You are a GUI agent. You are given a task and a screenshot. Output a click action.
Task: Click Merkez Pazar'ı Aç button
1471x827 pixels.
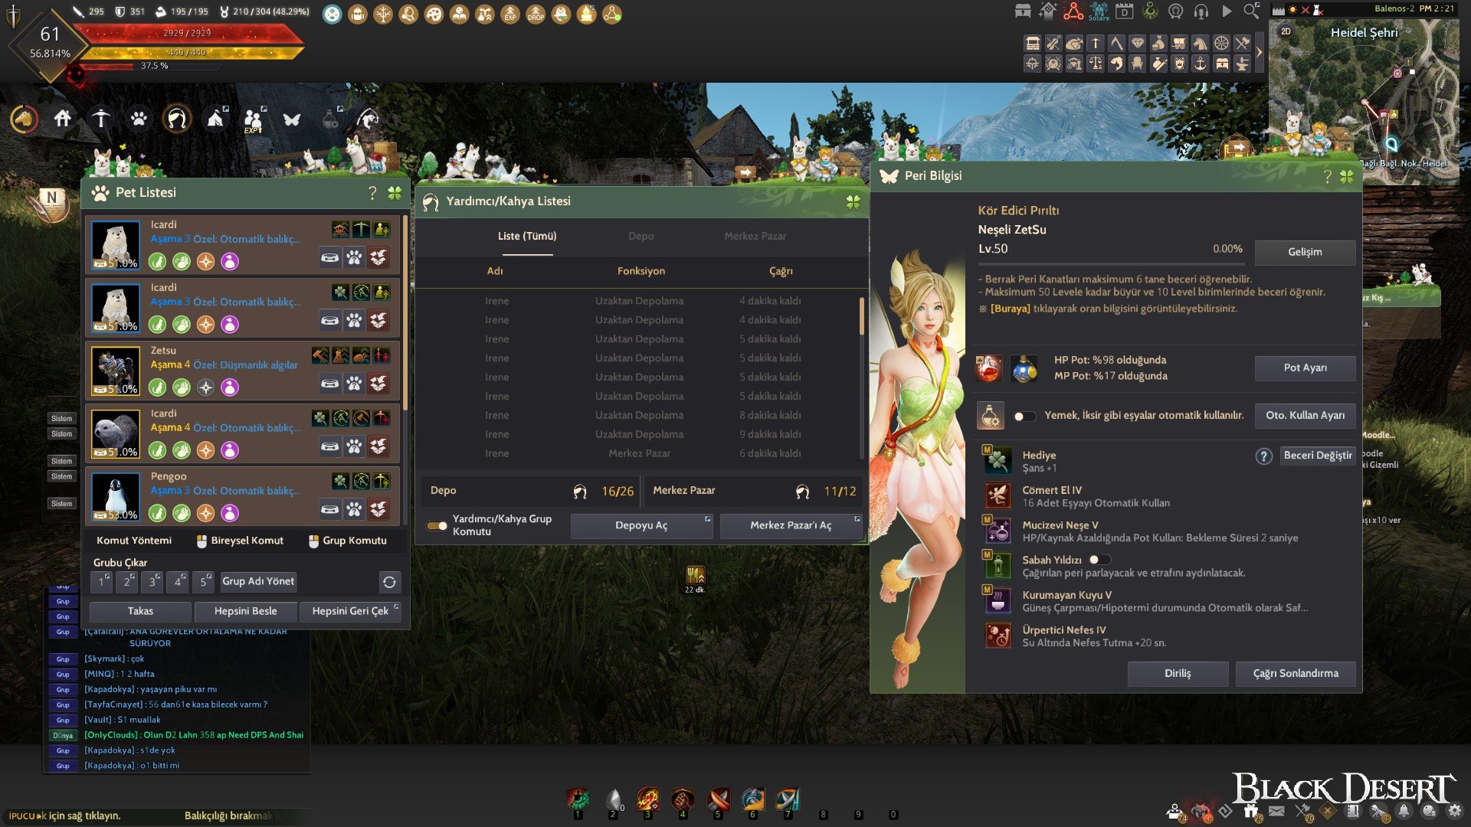[790, 525]
